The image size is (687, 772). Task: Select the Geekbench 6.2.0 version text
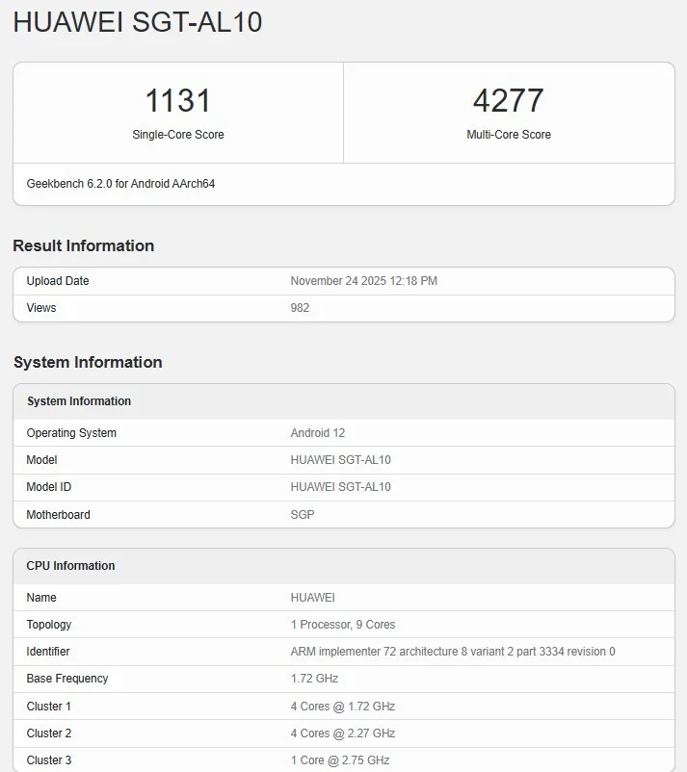point(120,183)
